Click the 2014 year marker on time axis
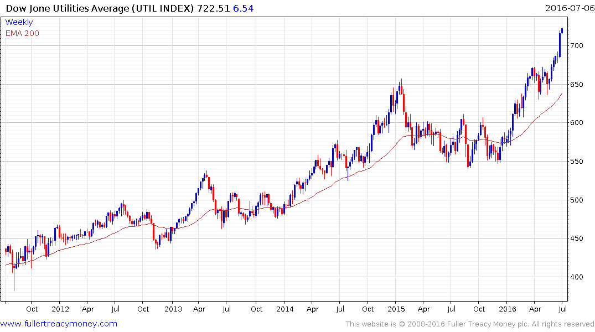 (x=285, y=309)
